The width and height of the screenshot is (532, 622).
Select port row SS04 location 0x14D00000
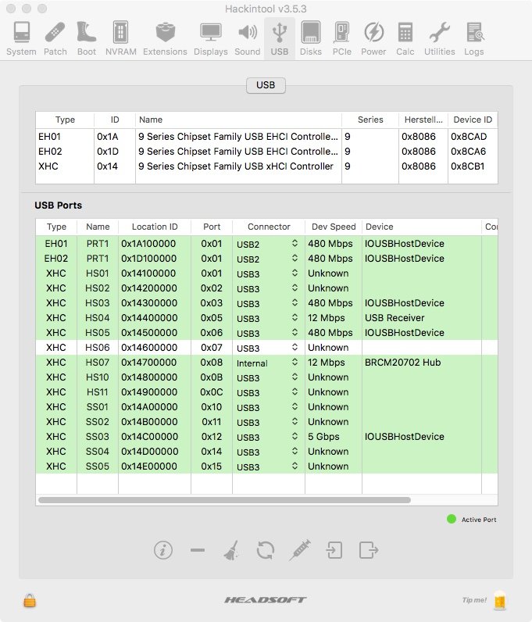[x=266, y=452]
